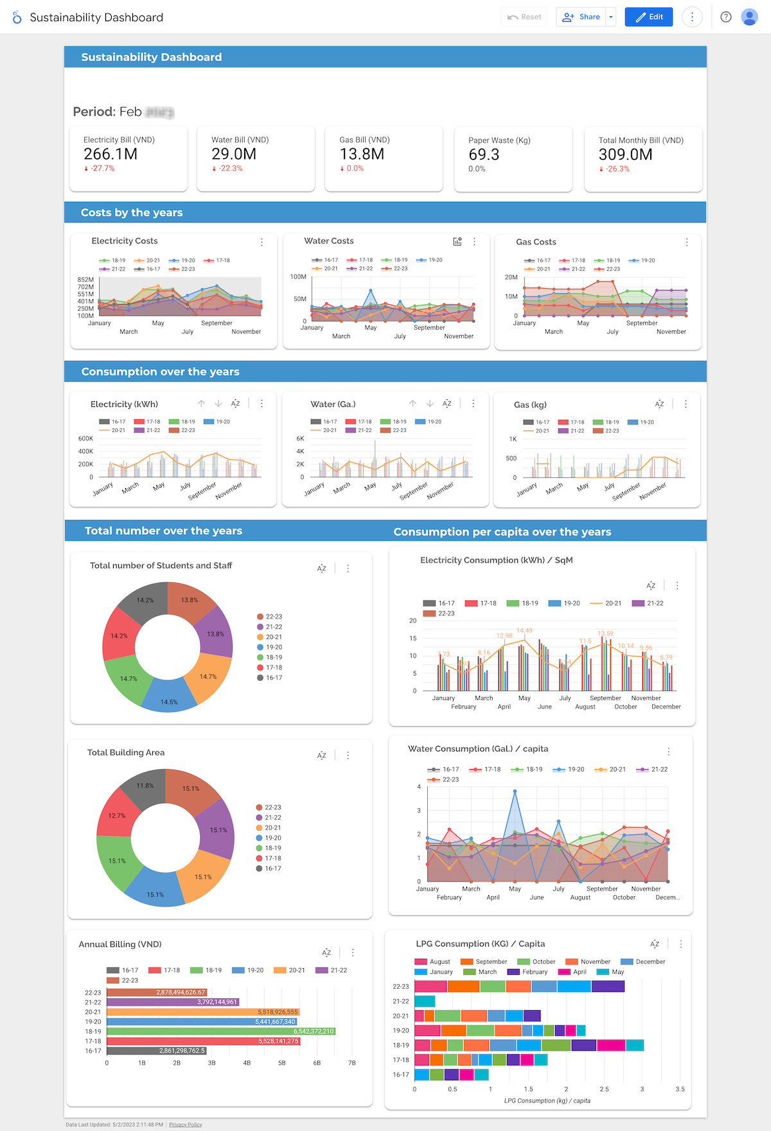Open Water (Ga.) chart options menu
Image resolution: width=771 pixels, height=1131 pixels.
[x=473, y=404]
